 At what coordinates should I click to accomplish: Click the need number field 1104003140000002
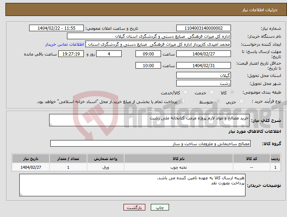203,28
